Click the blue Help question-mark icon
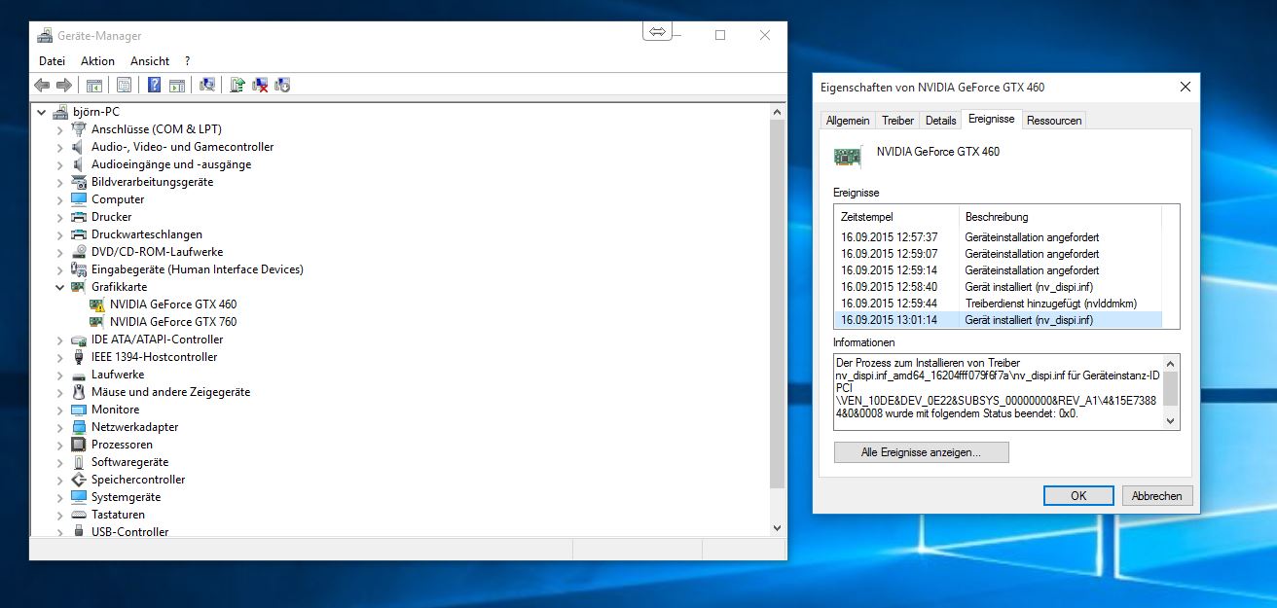This screenshot has height=608, width=1277. [154, 85]
